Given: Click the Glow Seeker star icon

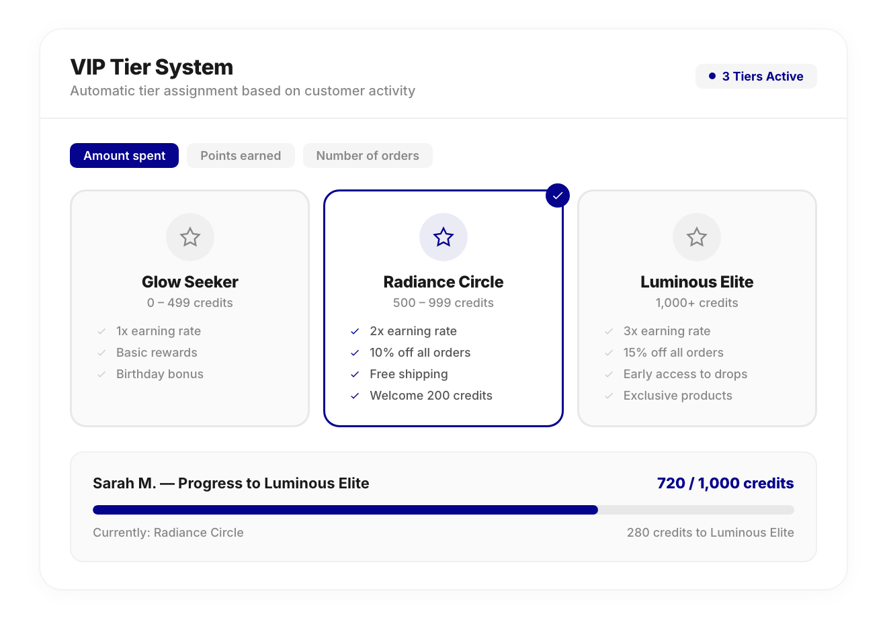Looking at the screenshot, I should [190, 237].
